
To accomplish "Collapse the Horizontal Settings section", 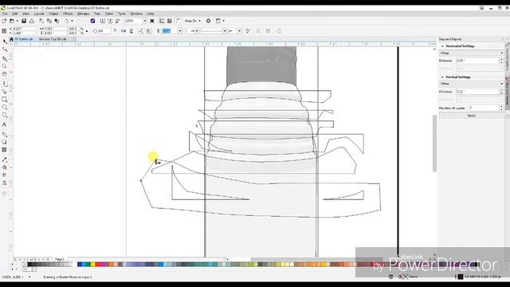I will pyautogui.click(x=442, y=46).
